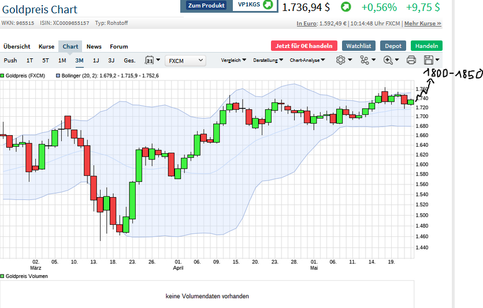The height and width of the screenshot is (308, 483).
Task: Open the FXCM exchange dropdown
Action: pos(185,60)
